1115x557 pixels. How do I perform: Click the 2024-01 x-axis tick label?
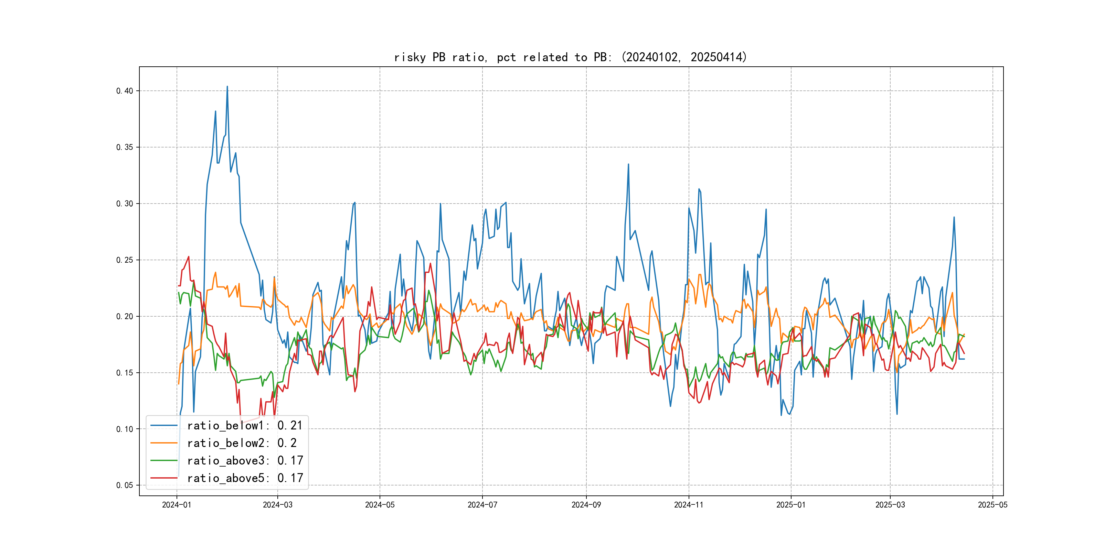tap(177, 505)
